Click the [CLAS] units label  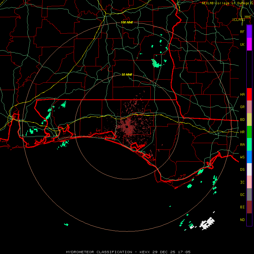point(238,19)
